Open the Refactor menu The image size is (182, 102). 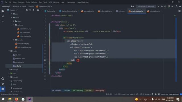coord(34,2)
